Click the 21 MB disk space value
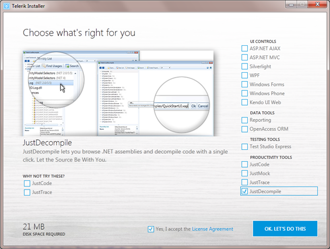The height and width of the screenshot is (249, 330). click(34, 227)
